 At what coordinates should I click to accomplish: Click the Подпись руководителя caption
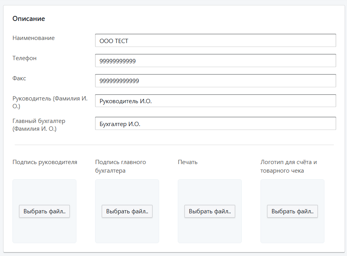pos(45,162)
